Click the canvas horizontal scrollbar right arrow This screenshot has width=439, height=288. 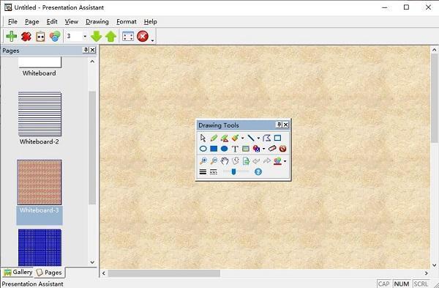coord(426,273)
